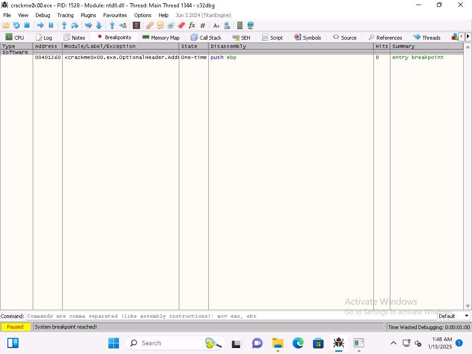Open the Default command type dropdown
The width and height of the screenshot is (472, 354).
tap(454, 316)
